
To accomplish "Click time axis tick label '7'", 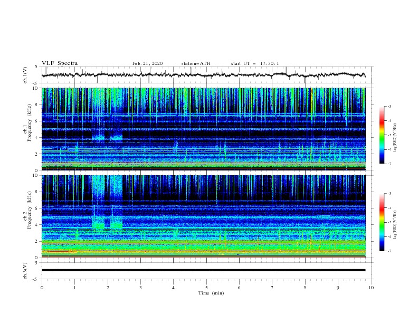I will pyautogui.click(x=272, y=288).
